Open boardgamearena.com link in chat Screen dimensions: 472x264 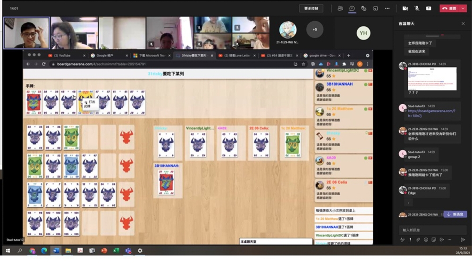[x=431, y=113]
